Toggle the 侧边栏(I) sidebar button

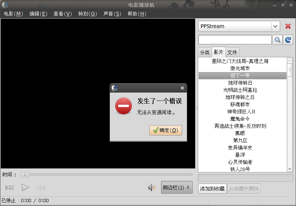coord(177,187)
